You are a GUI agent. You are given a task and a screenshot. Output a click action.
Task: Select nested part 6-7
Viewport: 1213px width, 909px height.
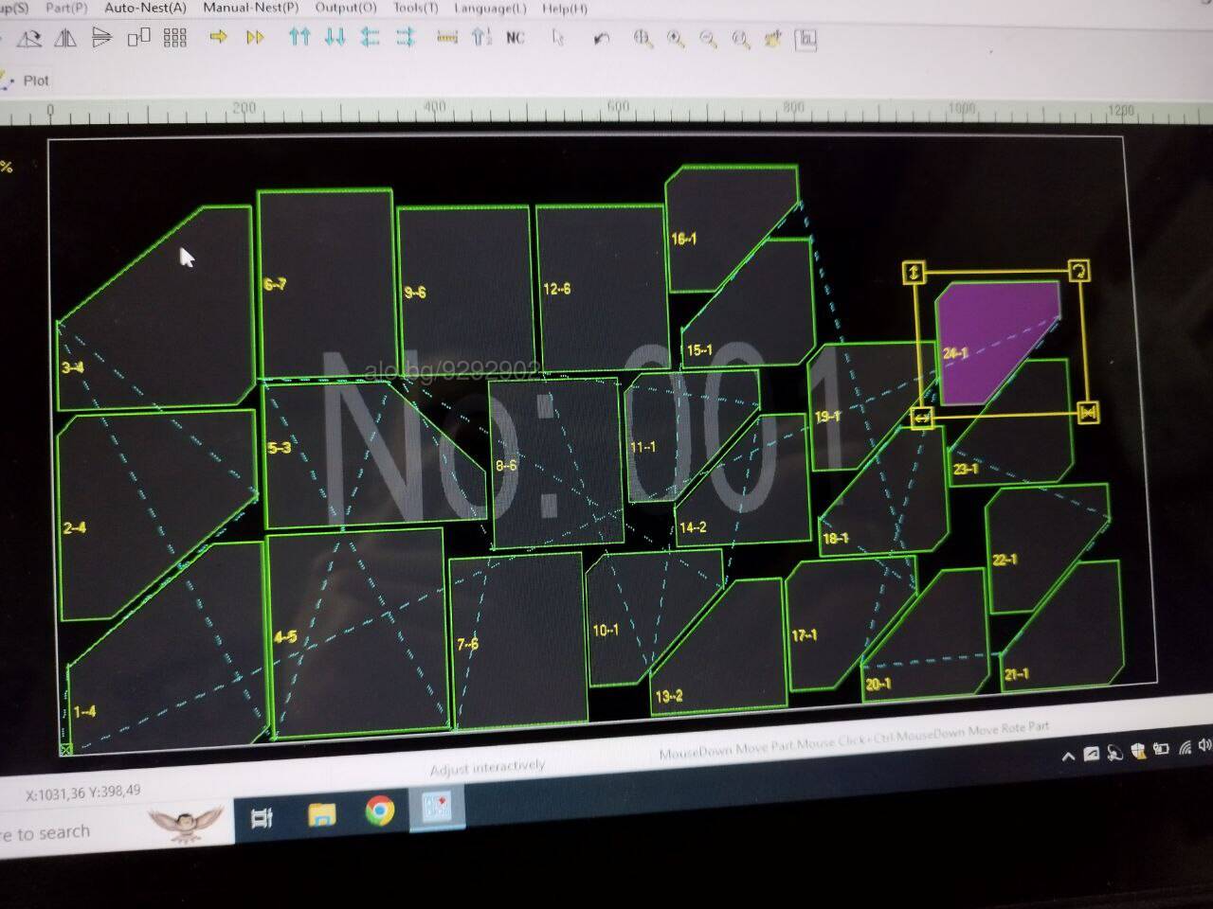click(x=325, y=284)
